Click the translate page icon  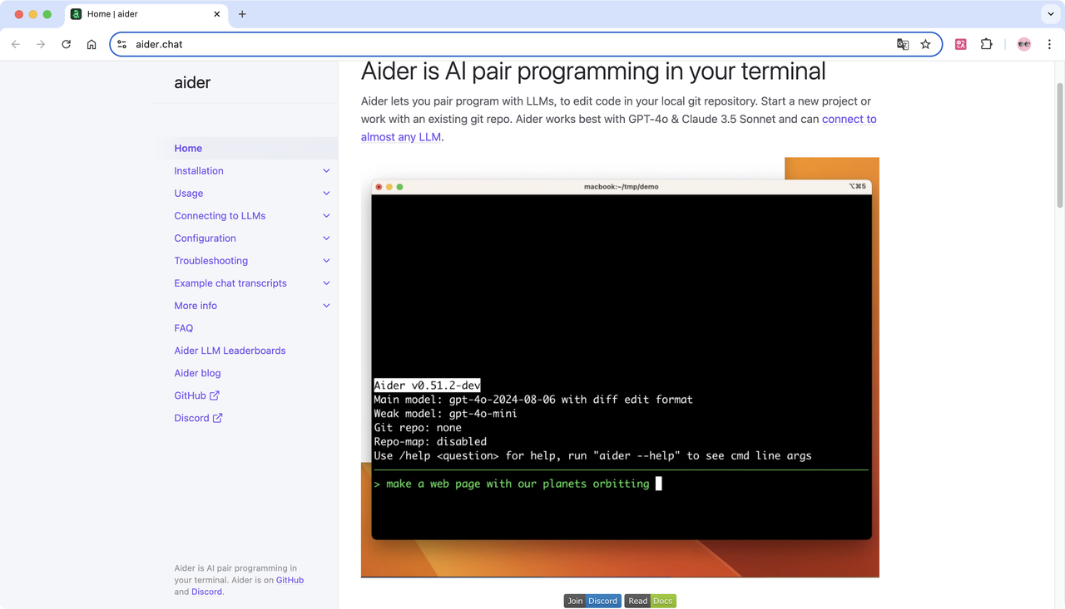pyautogui.click(x=903, y=44)
